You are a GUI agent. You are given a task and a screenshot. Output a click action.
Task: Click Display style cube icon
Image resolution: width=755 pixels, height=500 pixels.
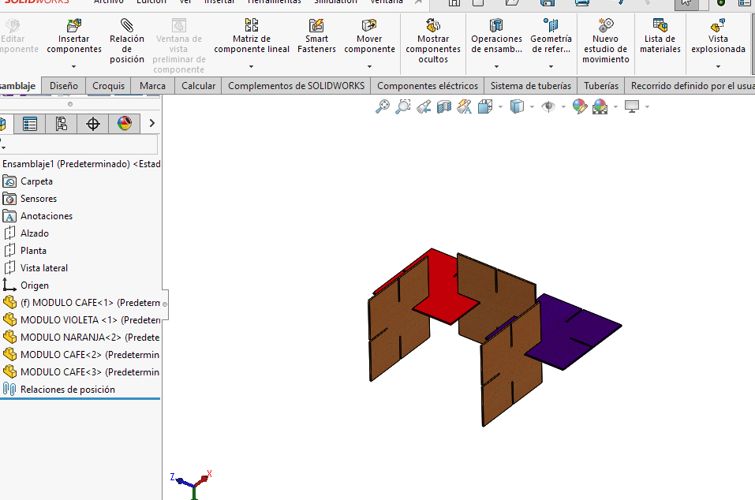tap(517, 106)
